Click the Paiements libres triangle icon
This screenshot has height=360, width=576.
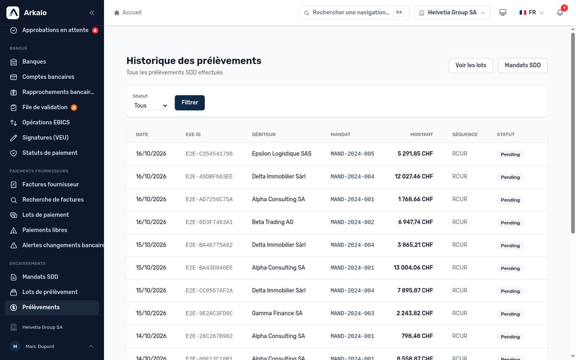13,230
